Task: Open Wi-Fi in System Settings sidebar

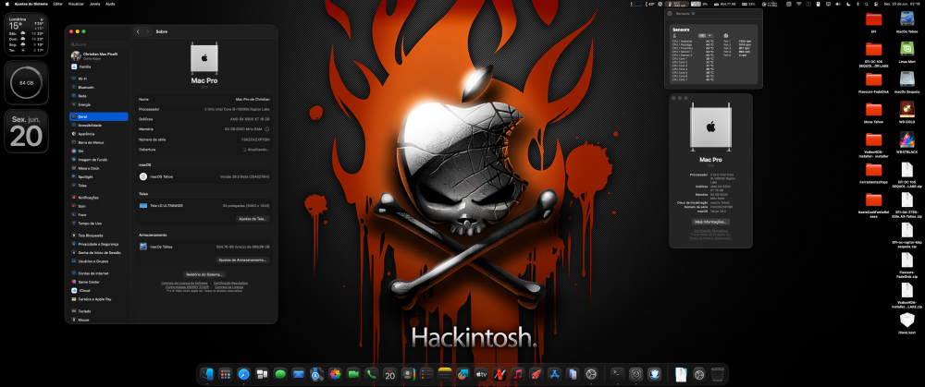Action: (x=99, y=79)
